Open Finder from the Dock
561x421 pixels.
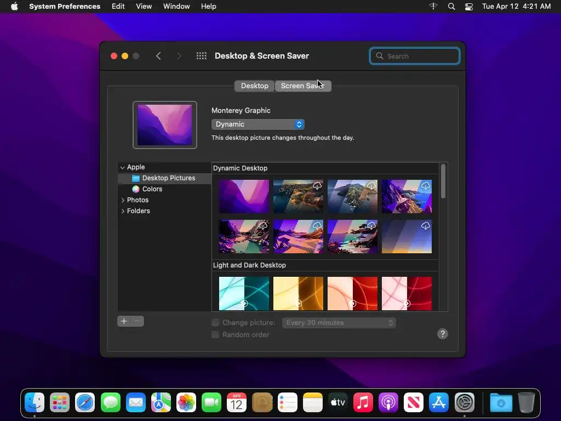tap(35, 402)
